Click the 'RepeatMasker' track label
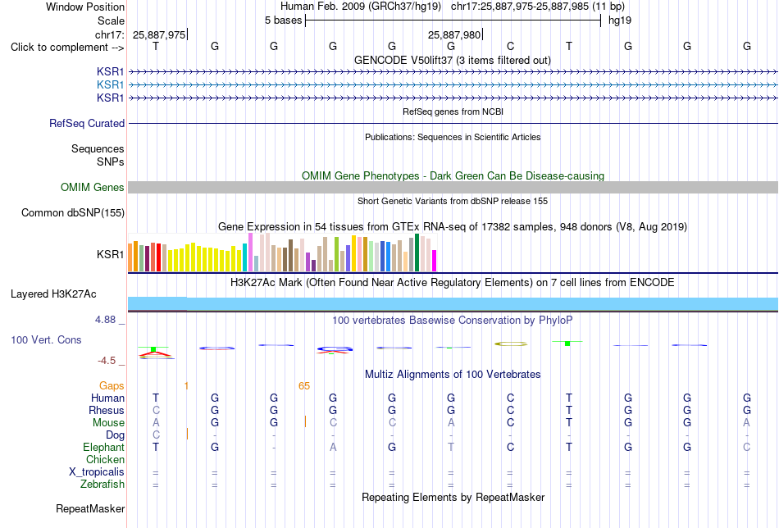The width and height of the screenshot is (779, 528). click(x=90, y=508)
